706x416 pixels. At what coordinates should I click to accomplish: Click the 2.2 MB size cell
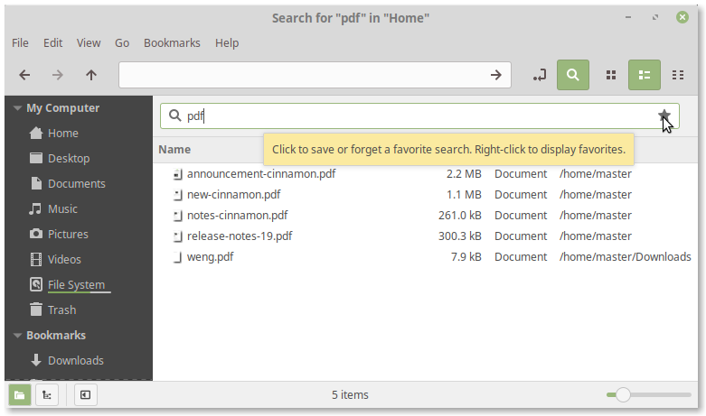tap(464, 174)
